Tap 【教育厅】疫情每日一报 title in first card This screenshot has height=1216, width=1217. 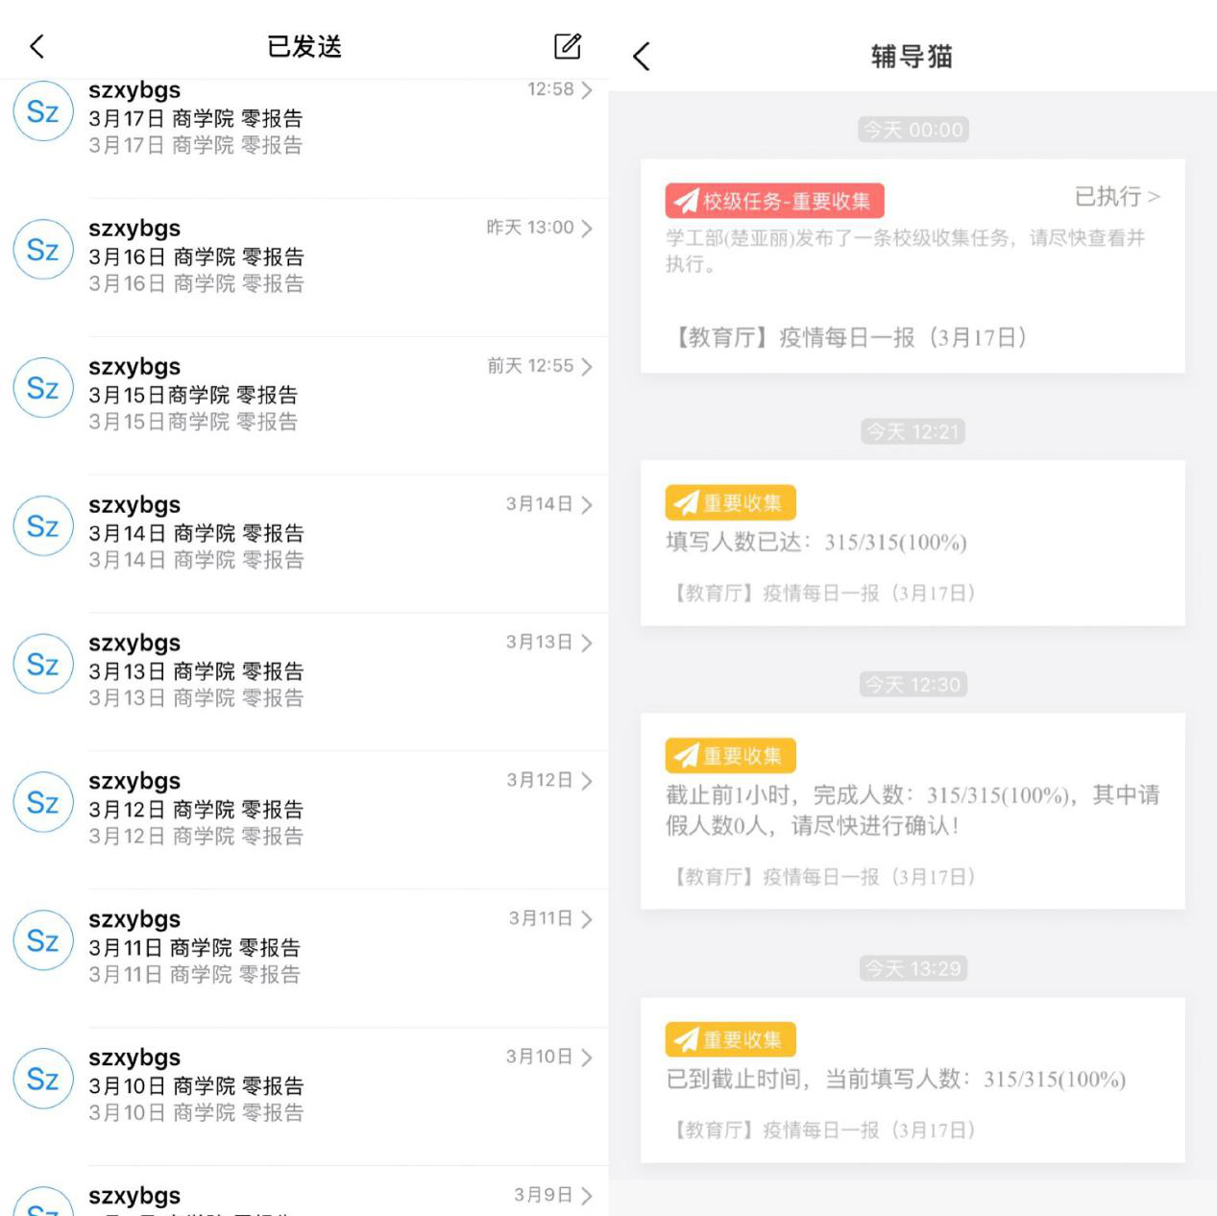(x=848, y=337)
